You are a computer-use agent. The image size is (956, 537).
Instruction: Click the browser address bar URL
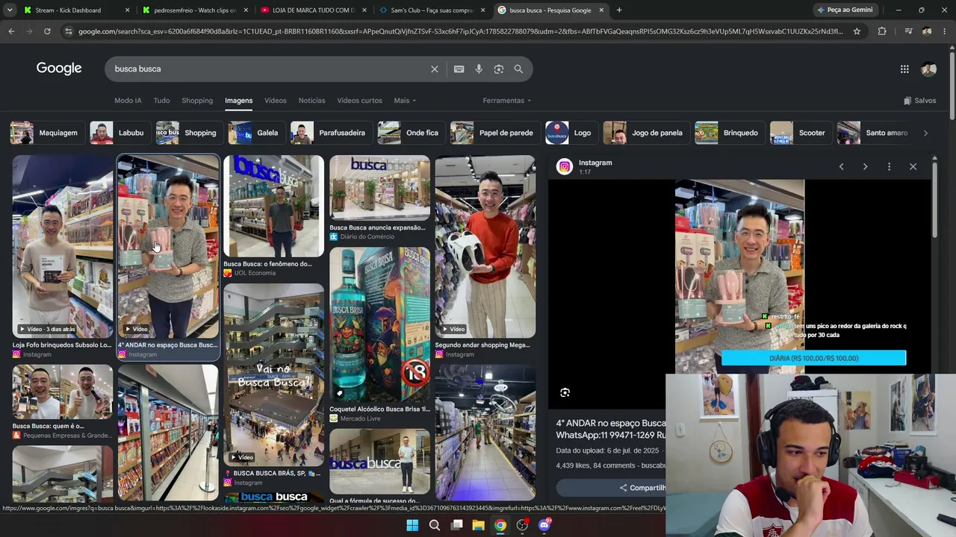coord(459,31)
